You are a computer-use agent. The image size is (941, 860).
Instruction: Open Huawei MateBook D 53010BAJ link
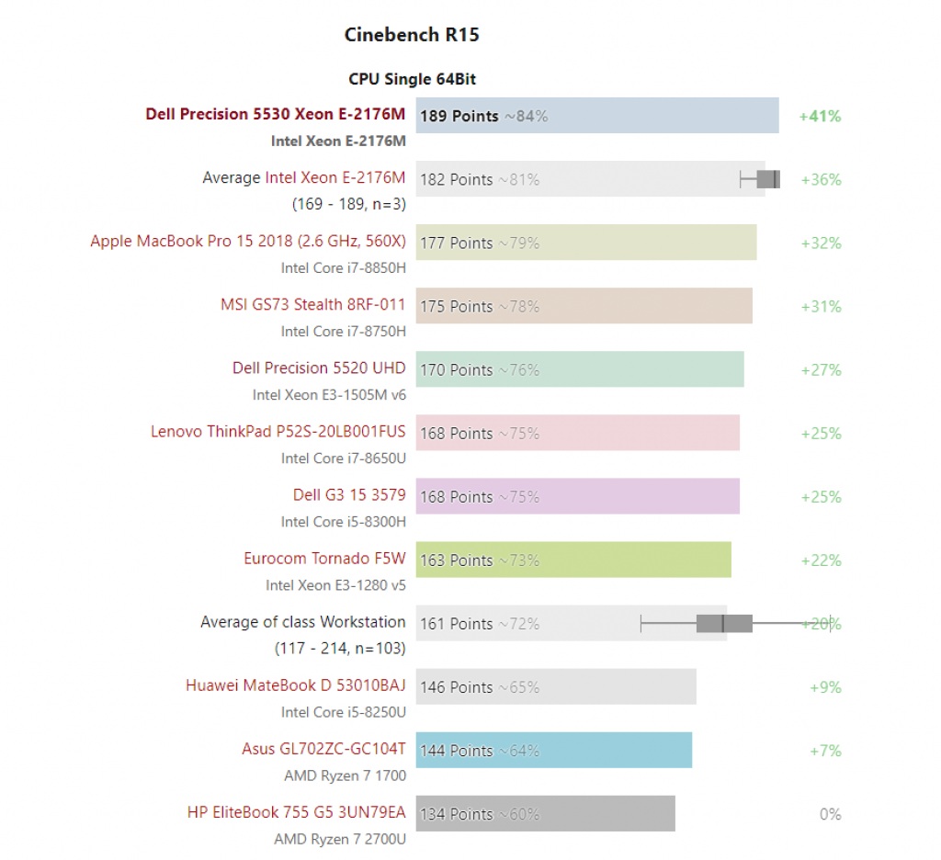(295, 685)
